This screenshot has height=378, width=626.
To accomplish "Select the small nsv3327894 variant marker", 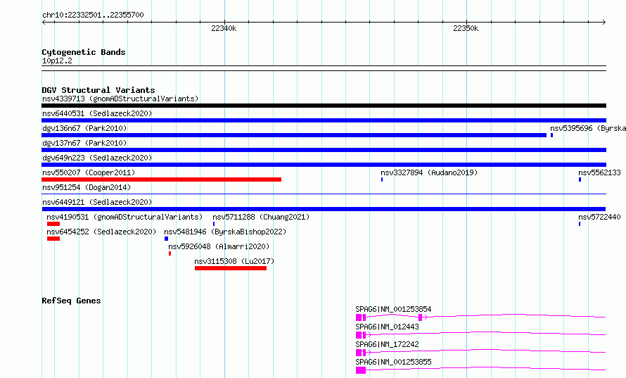I will 382,179.
